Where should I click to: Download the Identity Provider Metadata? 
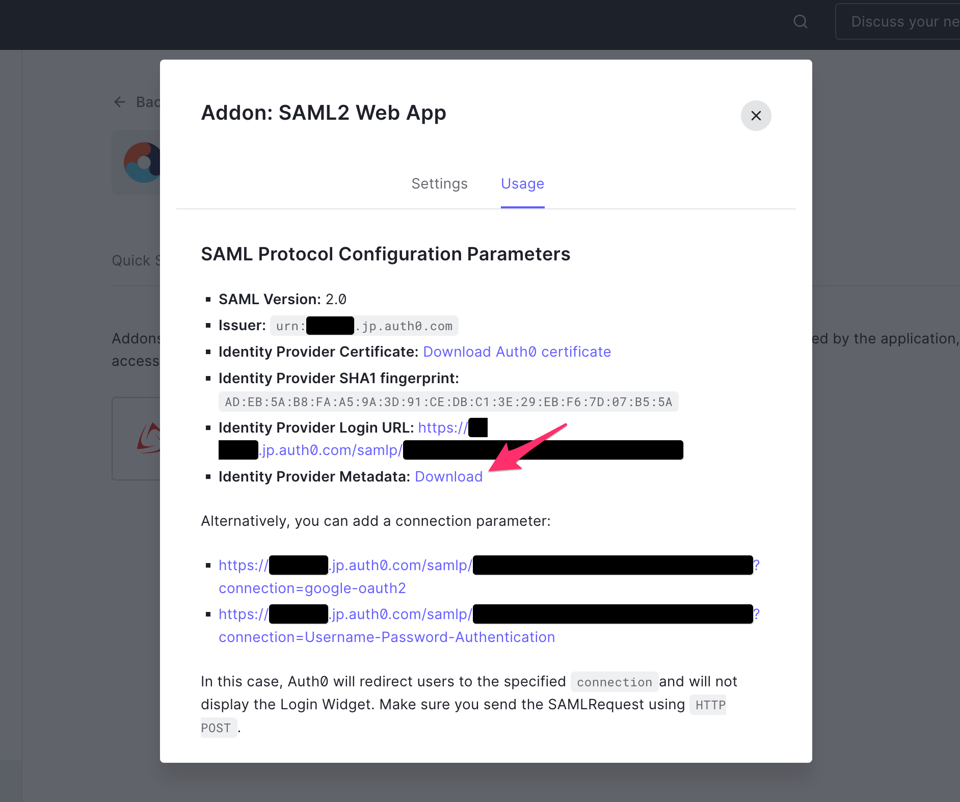pos(448,476)
